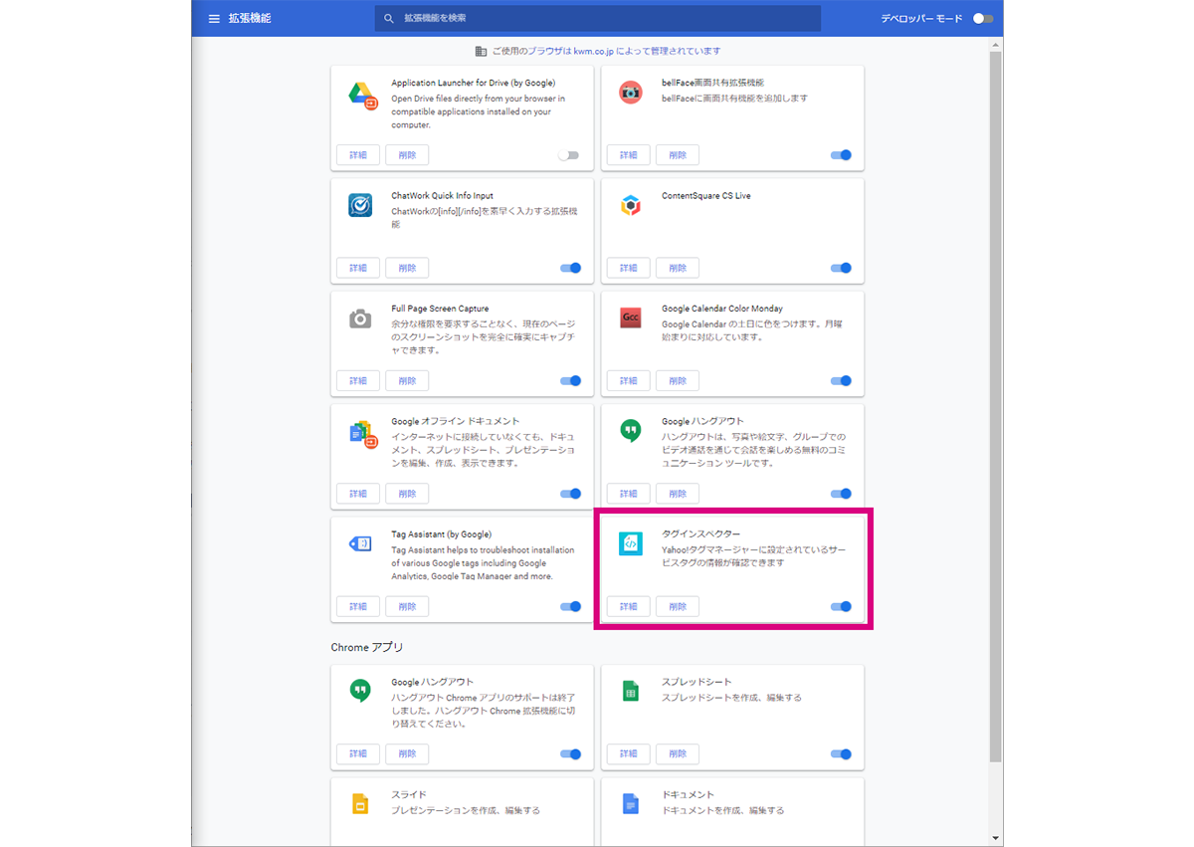The width and height of the screenshot is (1194, 847).
Task: Disable Google Calendar Color Monday toggle
Action: click(x=841, y=380)
